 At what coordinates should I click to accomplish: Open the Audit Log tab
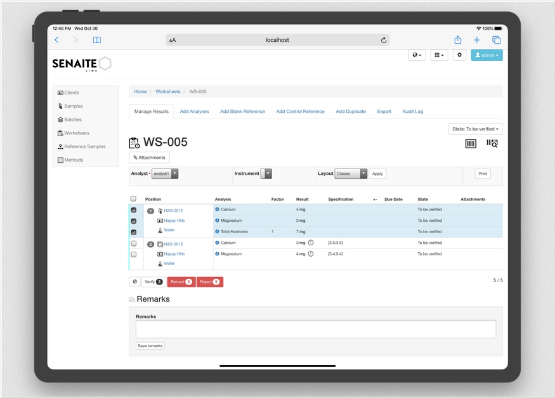point(413,112)
